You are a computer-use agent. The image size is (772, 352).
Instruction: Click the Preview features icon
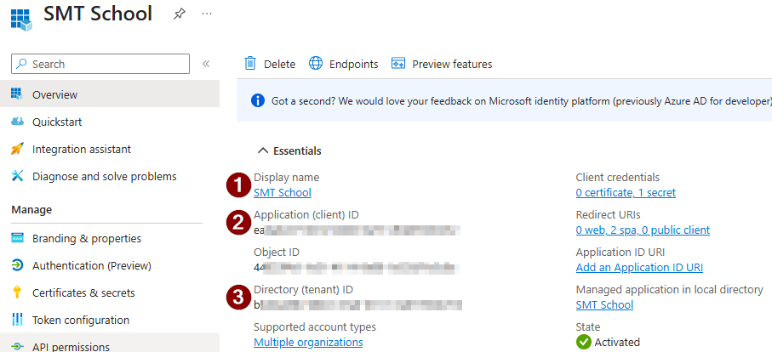(397, 64)
